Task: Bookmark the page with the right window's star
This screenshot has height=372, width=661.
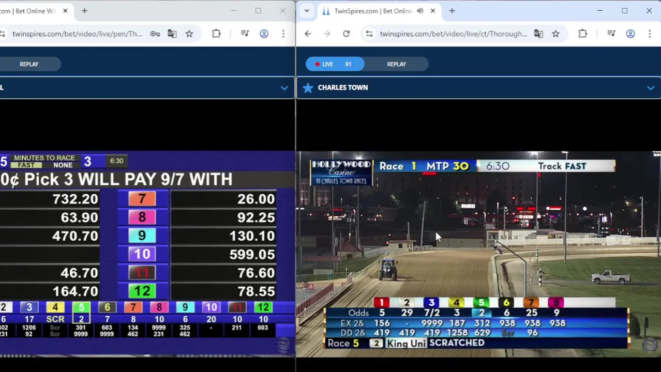Action: click(x=555, y=34)
